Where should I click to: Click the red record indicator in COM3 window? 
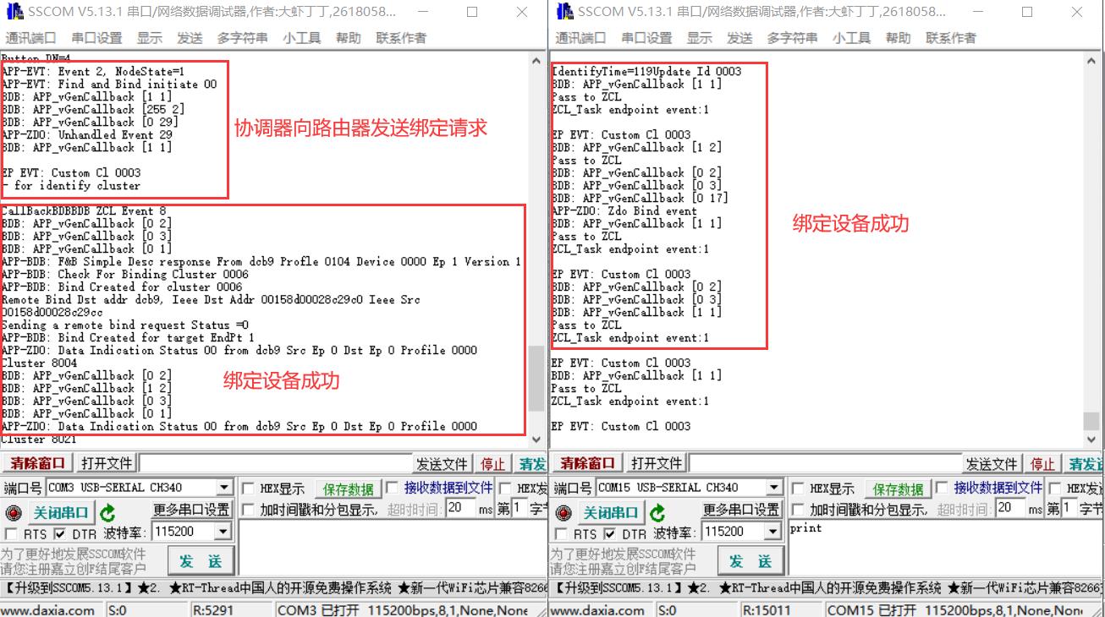click(14, 513)
